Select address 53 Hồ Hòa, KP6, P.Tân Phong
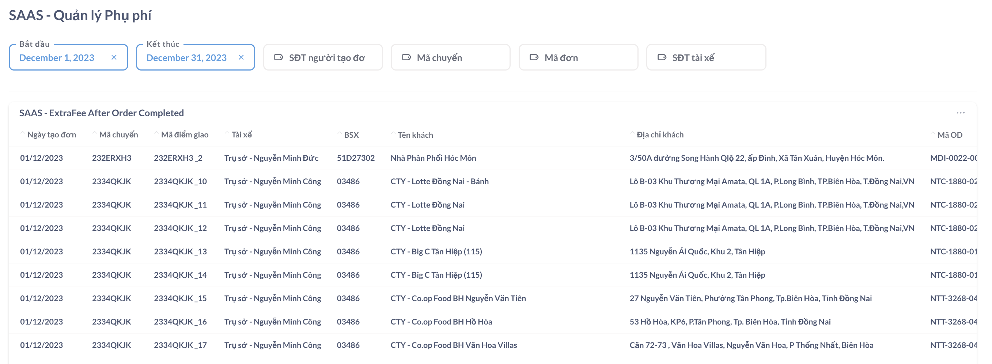The image size is (992, 364). [730, 322]
